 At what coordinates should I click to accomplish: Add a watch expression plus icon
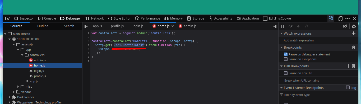tap(354, 33)
